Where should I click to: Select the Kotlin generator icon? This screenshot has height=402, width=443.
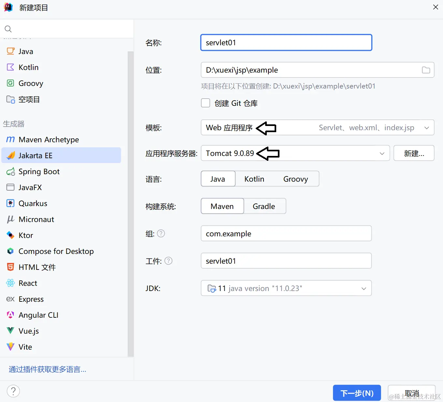click(10, 67)
